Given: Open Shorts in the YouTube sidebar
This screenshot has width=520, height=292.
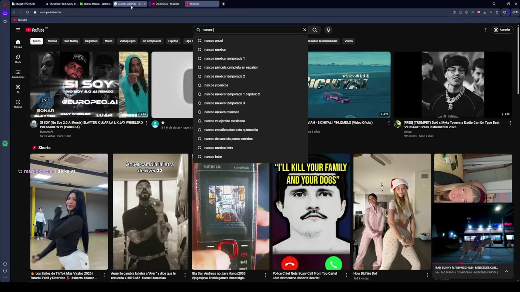Looking at the screenshot, I should tap(18, 59).
